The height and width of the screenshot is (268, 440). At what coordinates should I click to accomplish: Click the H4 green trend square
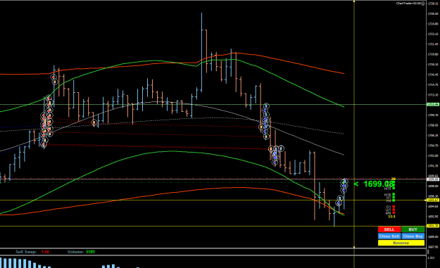tap(394, 200)
